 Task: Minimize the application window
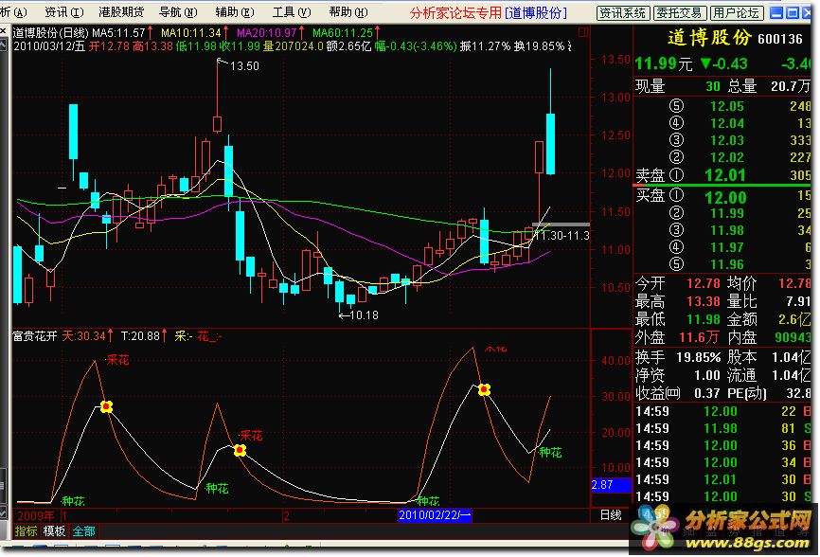[x=777, y=12]
